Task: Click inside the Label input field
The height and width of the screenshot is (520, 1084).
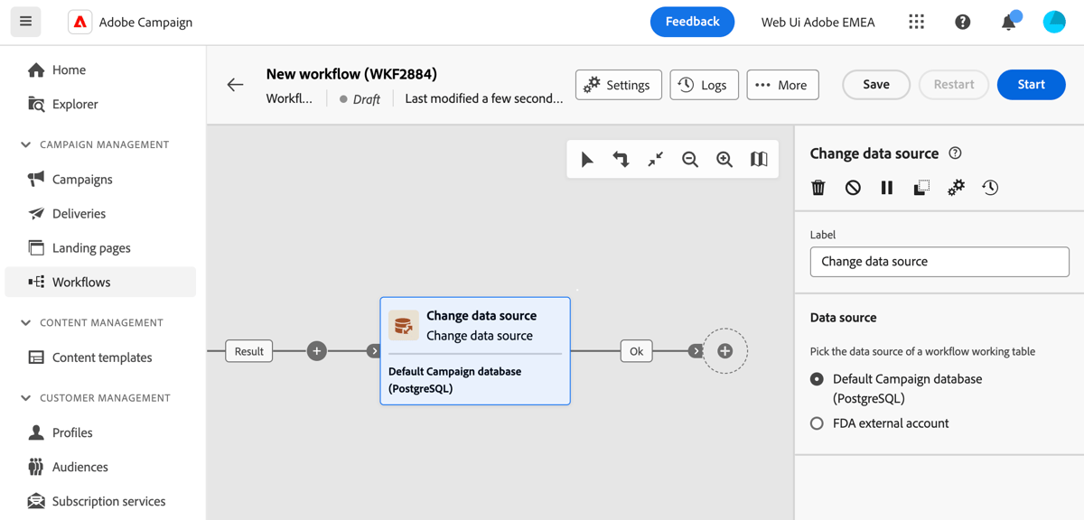Action: coord(939,261)
